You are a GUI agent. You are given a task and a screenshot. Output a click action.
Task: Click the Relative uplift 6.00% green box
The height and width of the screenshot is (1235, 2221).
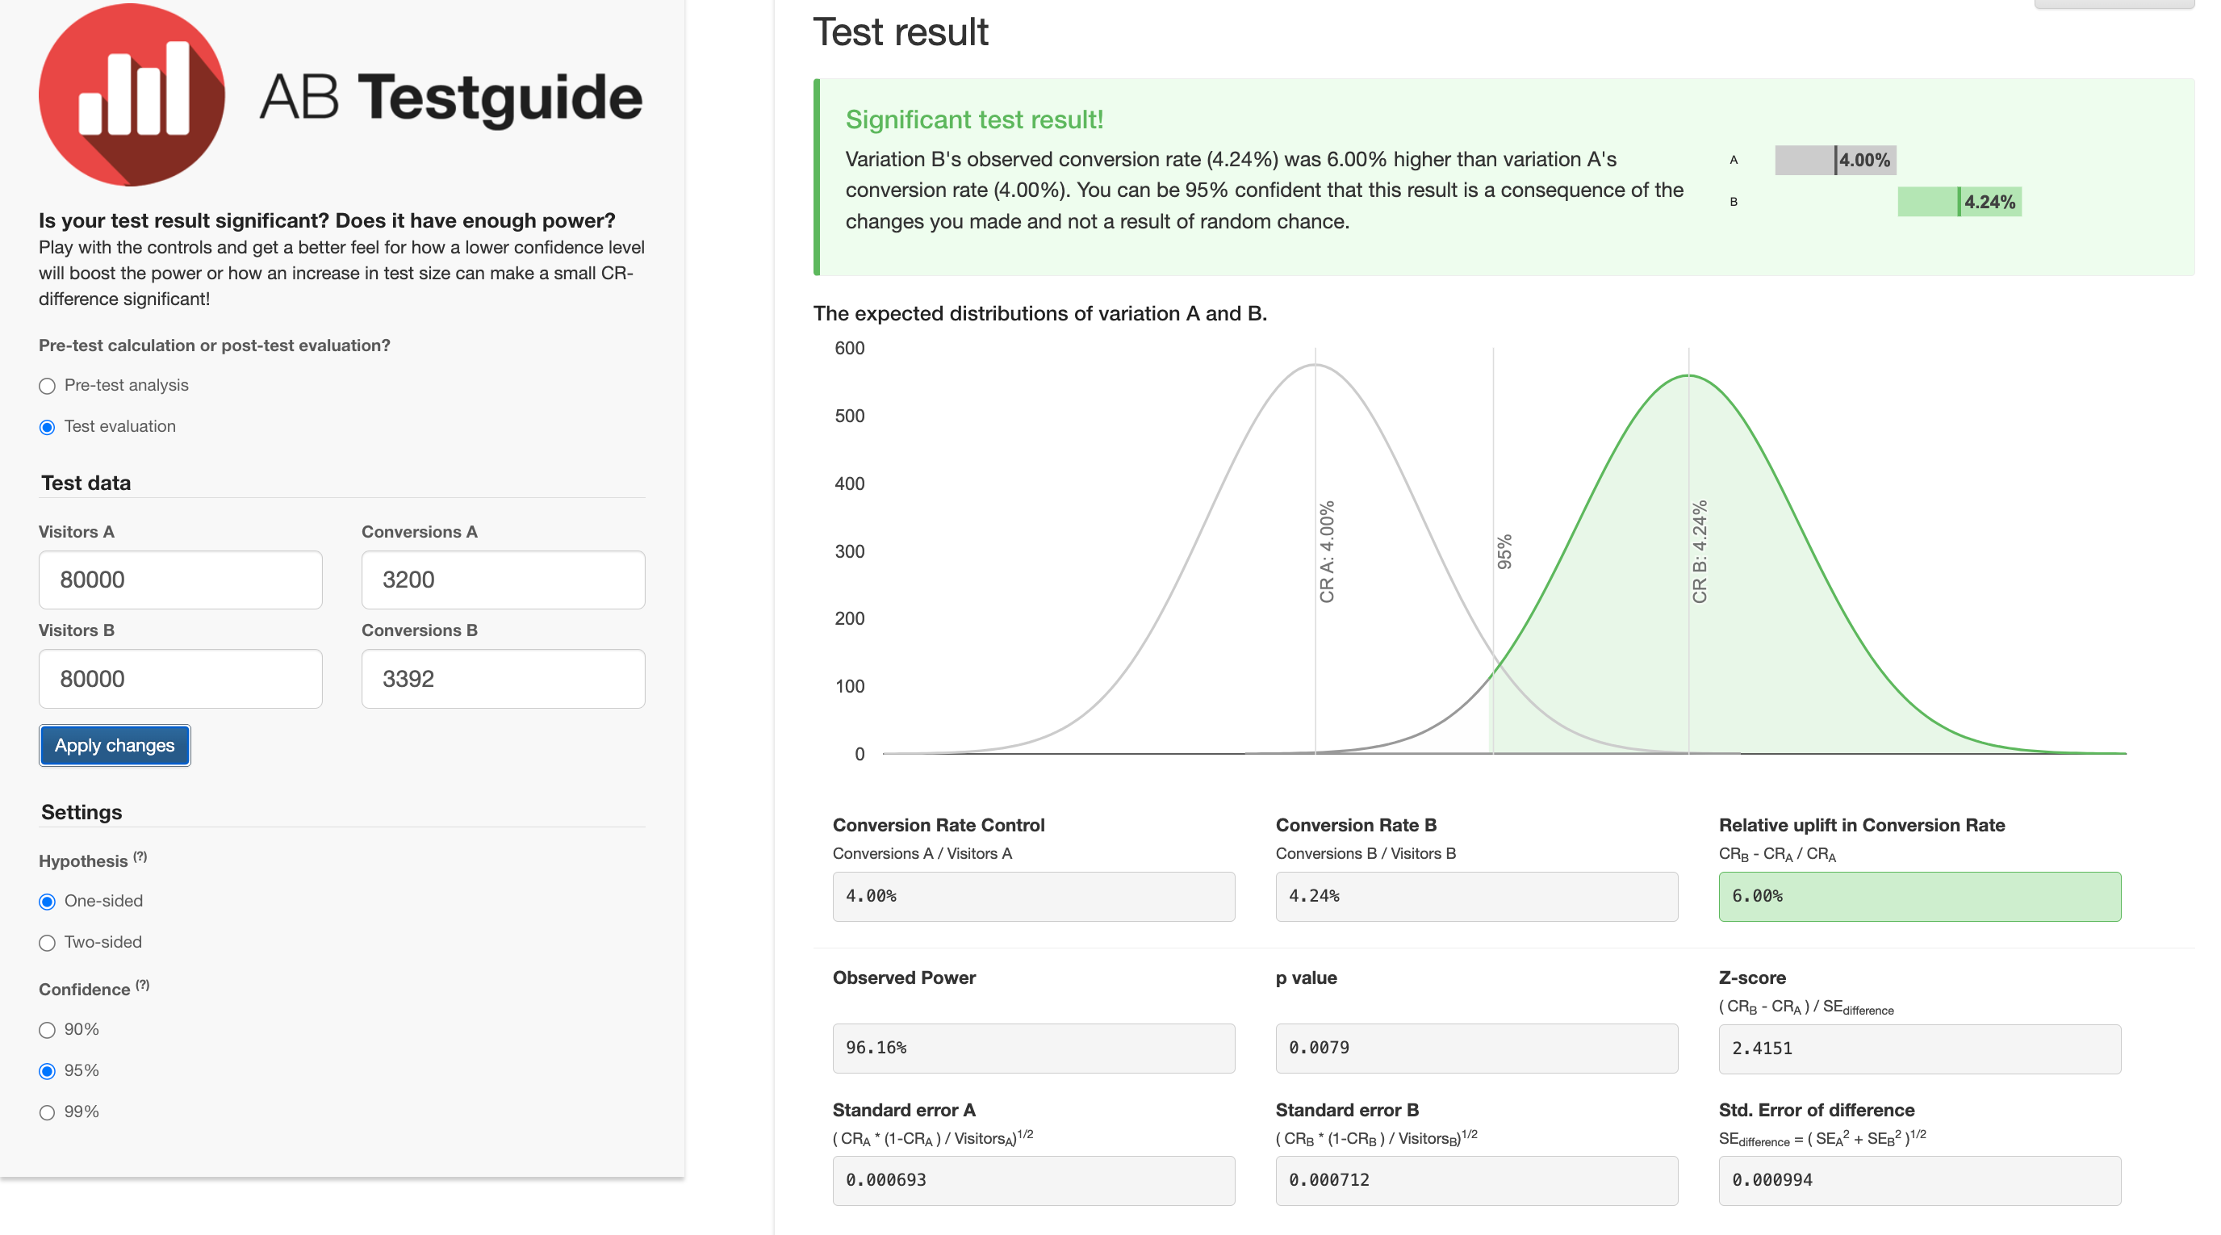(1919, 896)
